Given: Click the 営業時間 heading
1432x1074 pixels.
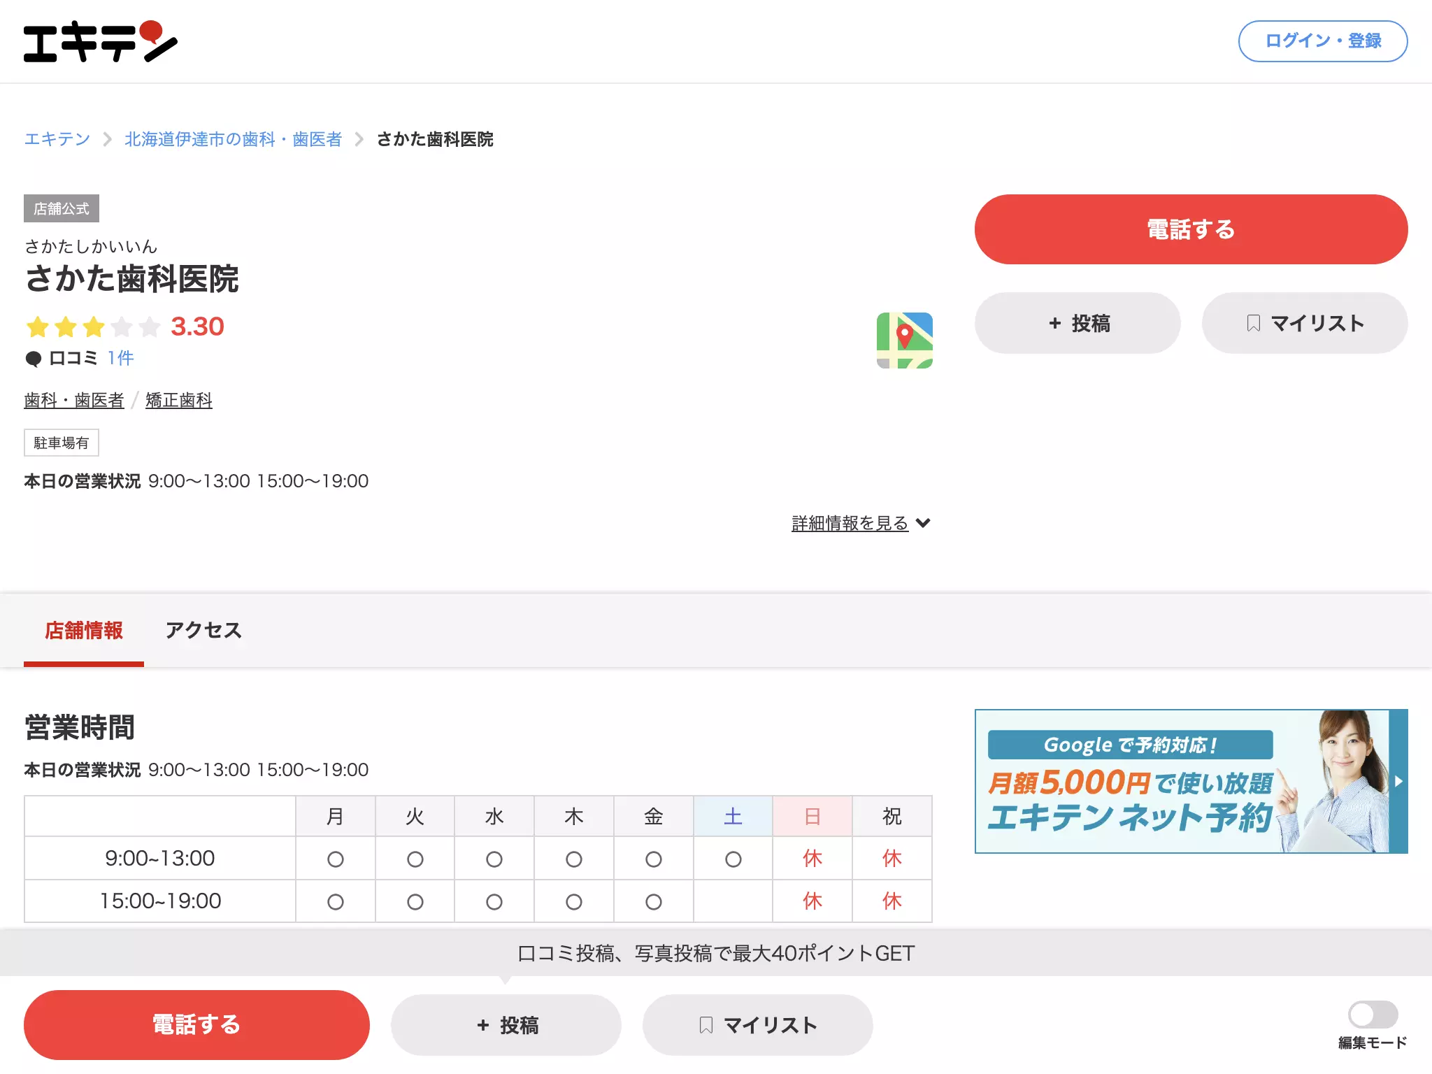Looking at the screenshot, I should click(x=80, y=727).
